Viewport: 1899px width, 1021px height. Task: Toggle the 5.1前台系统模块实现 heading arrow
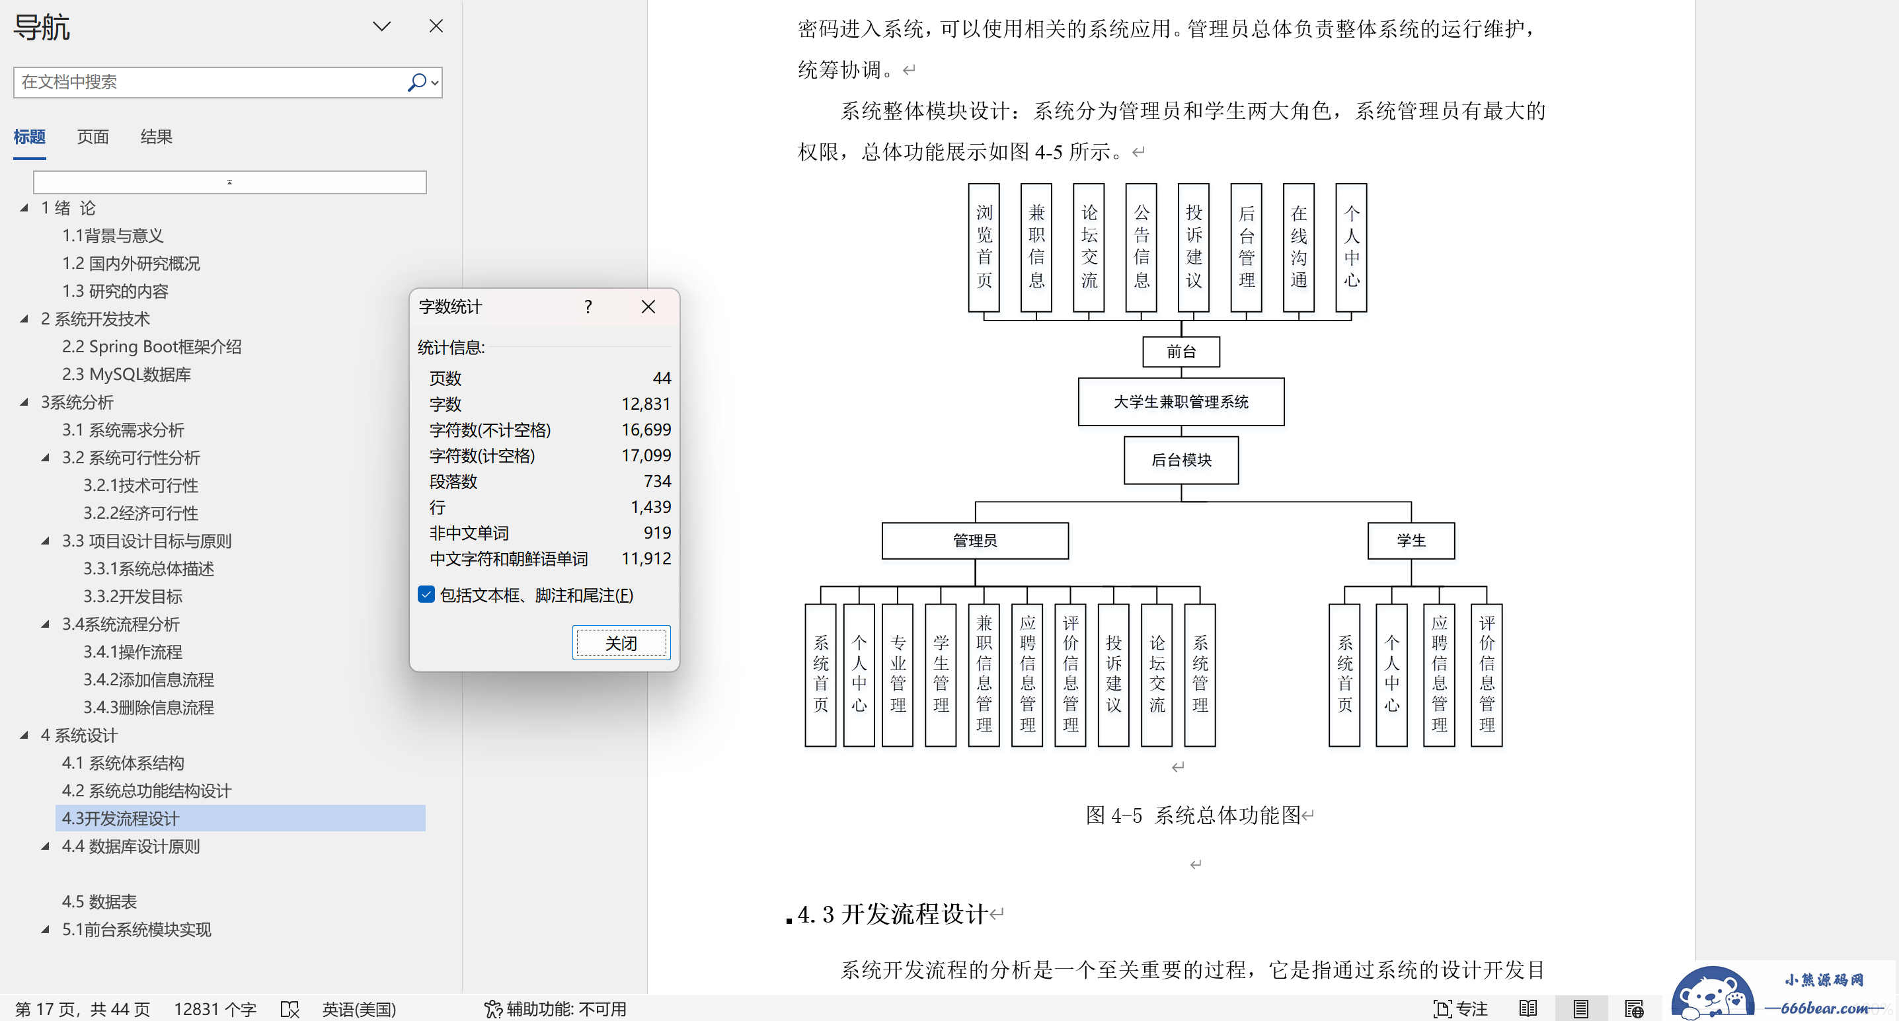46,930
